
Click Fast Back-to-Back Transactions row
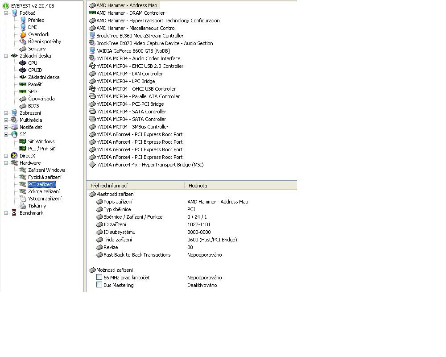pyautogui.click(x=159, y=255)
